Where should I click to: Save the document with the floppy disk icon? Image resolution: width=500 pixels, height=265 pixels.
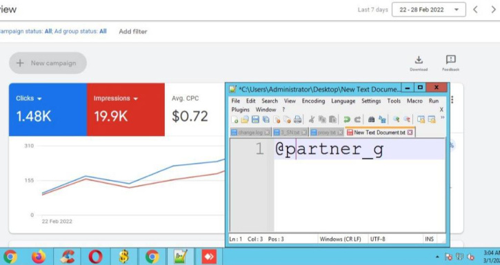click(x=255, y=119)
